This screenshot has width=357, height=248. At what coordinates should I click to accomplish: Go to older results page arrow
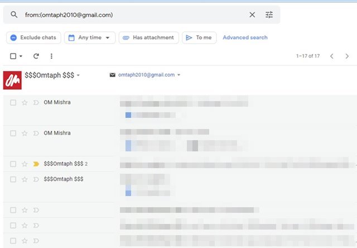(x=347, y=56)
